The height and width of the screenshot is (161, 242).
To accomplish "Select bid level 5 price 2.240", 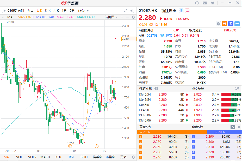I will pyautogui.click(x=157, y=157).
